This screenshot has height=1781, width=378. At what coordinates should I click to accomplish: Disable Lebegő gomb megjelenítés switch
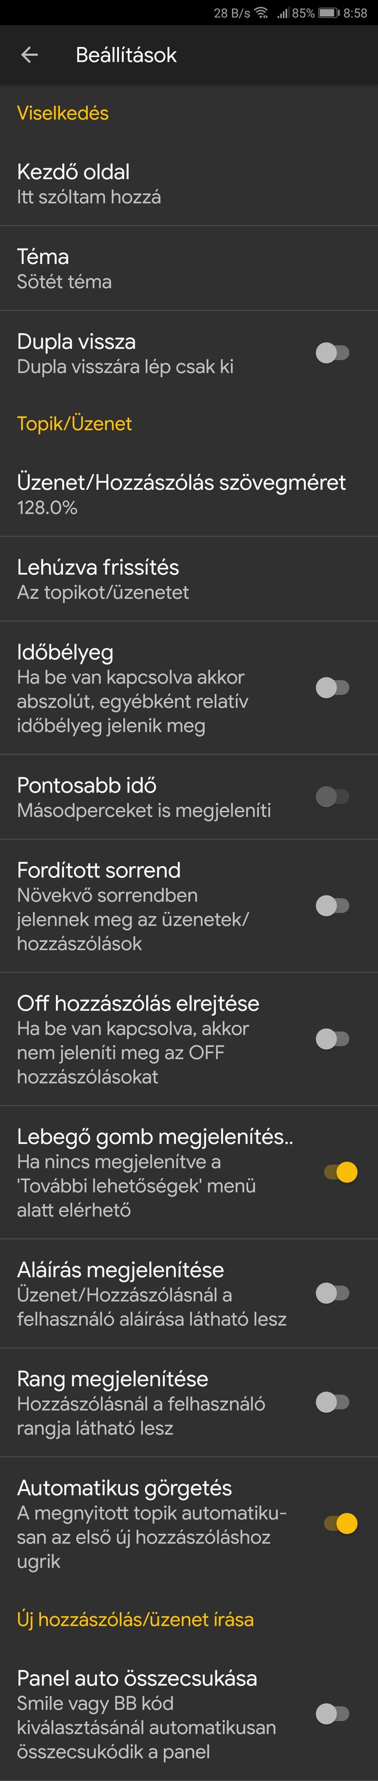[341, 1172]
